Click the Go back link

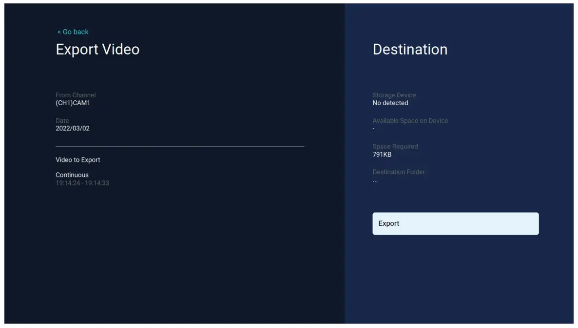click(x=73, y=32)
